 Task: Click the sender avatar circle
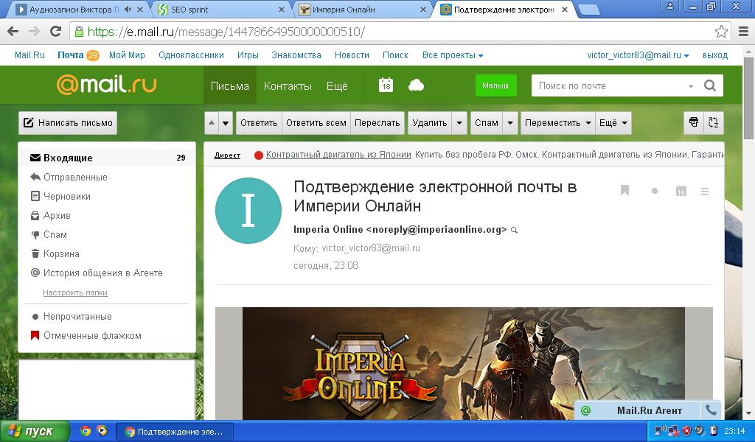248,211
